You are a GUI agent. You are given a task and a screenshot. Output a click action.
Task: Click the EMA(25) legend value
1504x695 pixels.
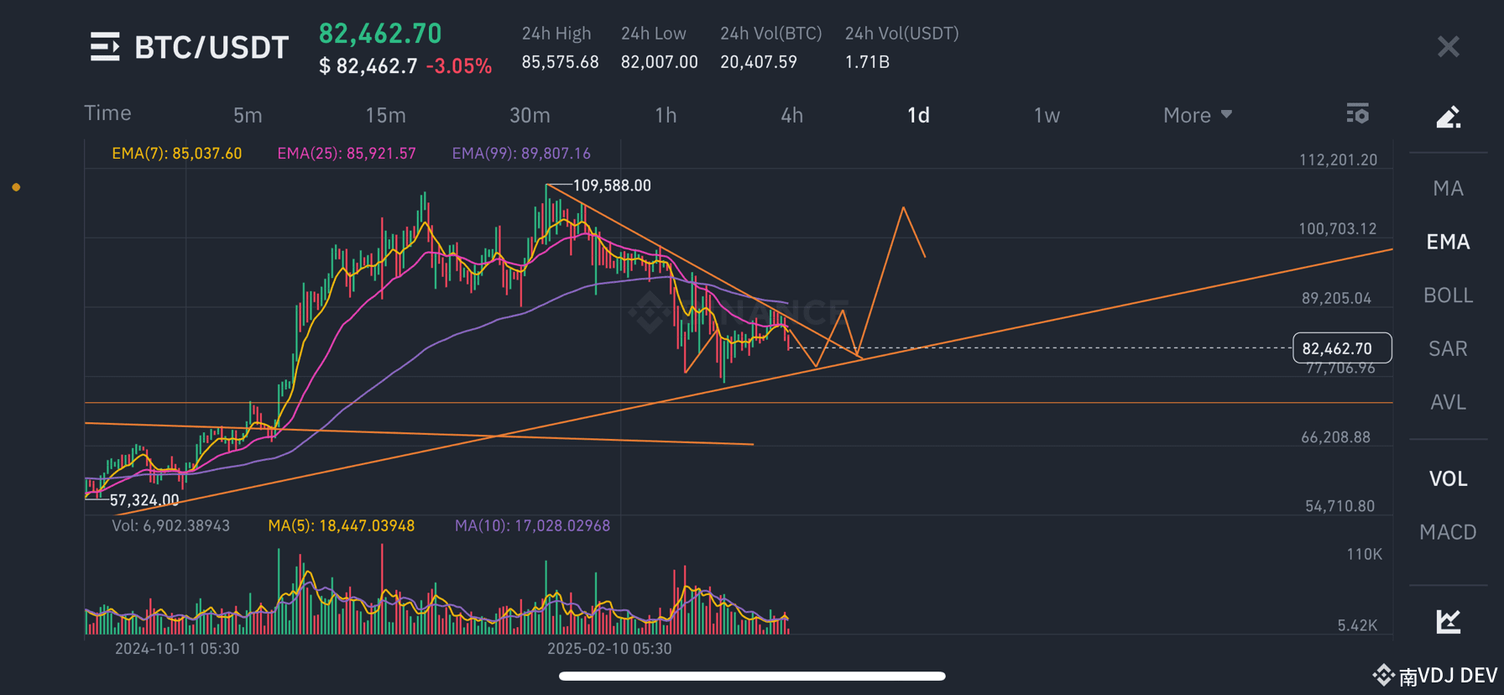pyautogui.click(x=347, y=154)
